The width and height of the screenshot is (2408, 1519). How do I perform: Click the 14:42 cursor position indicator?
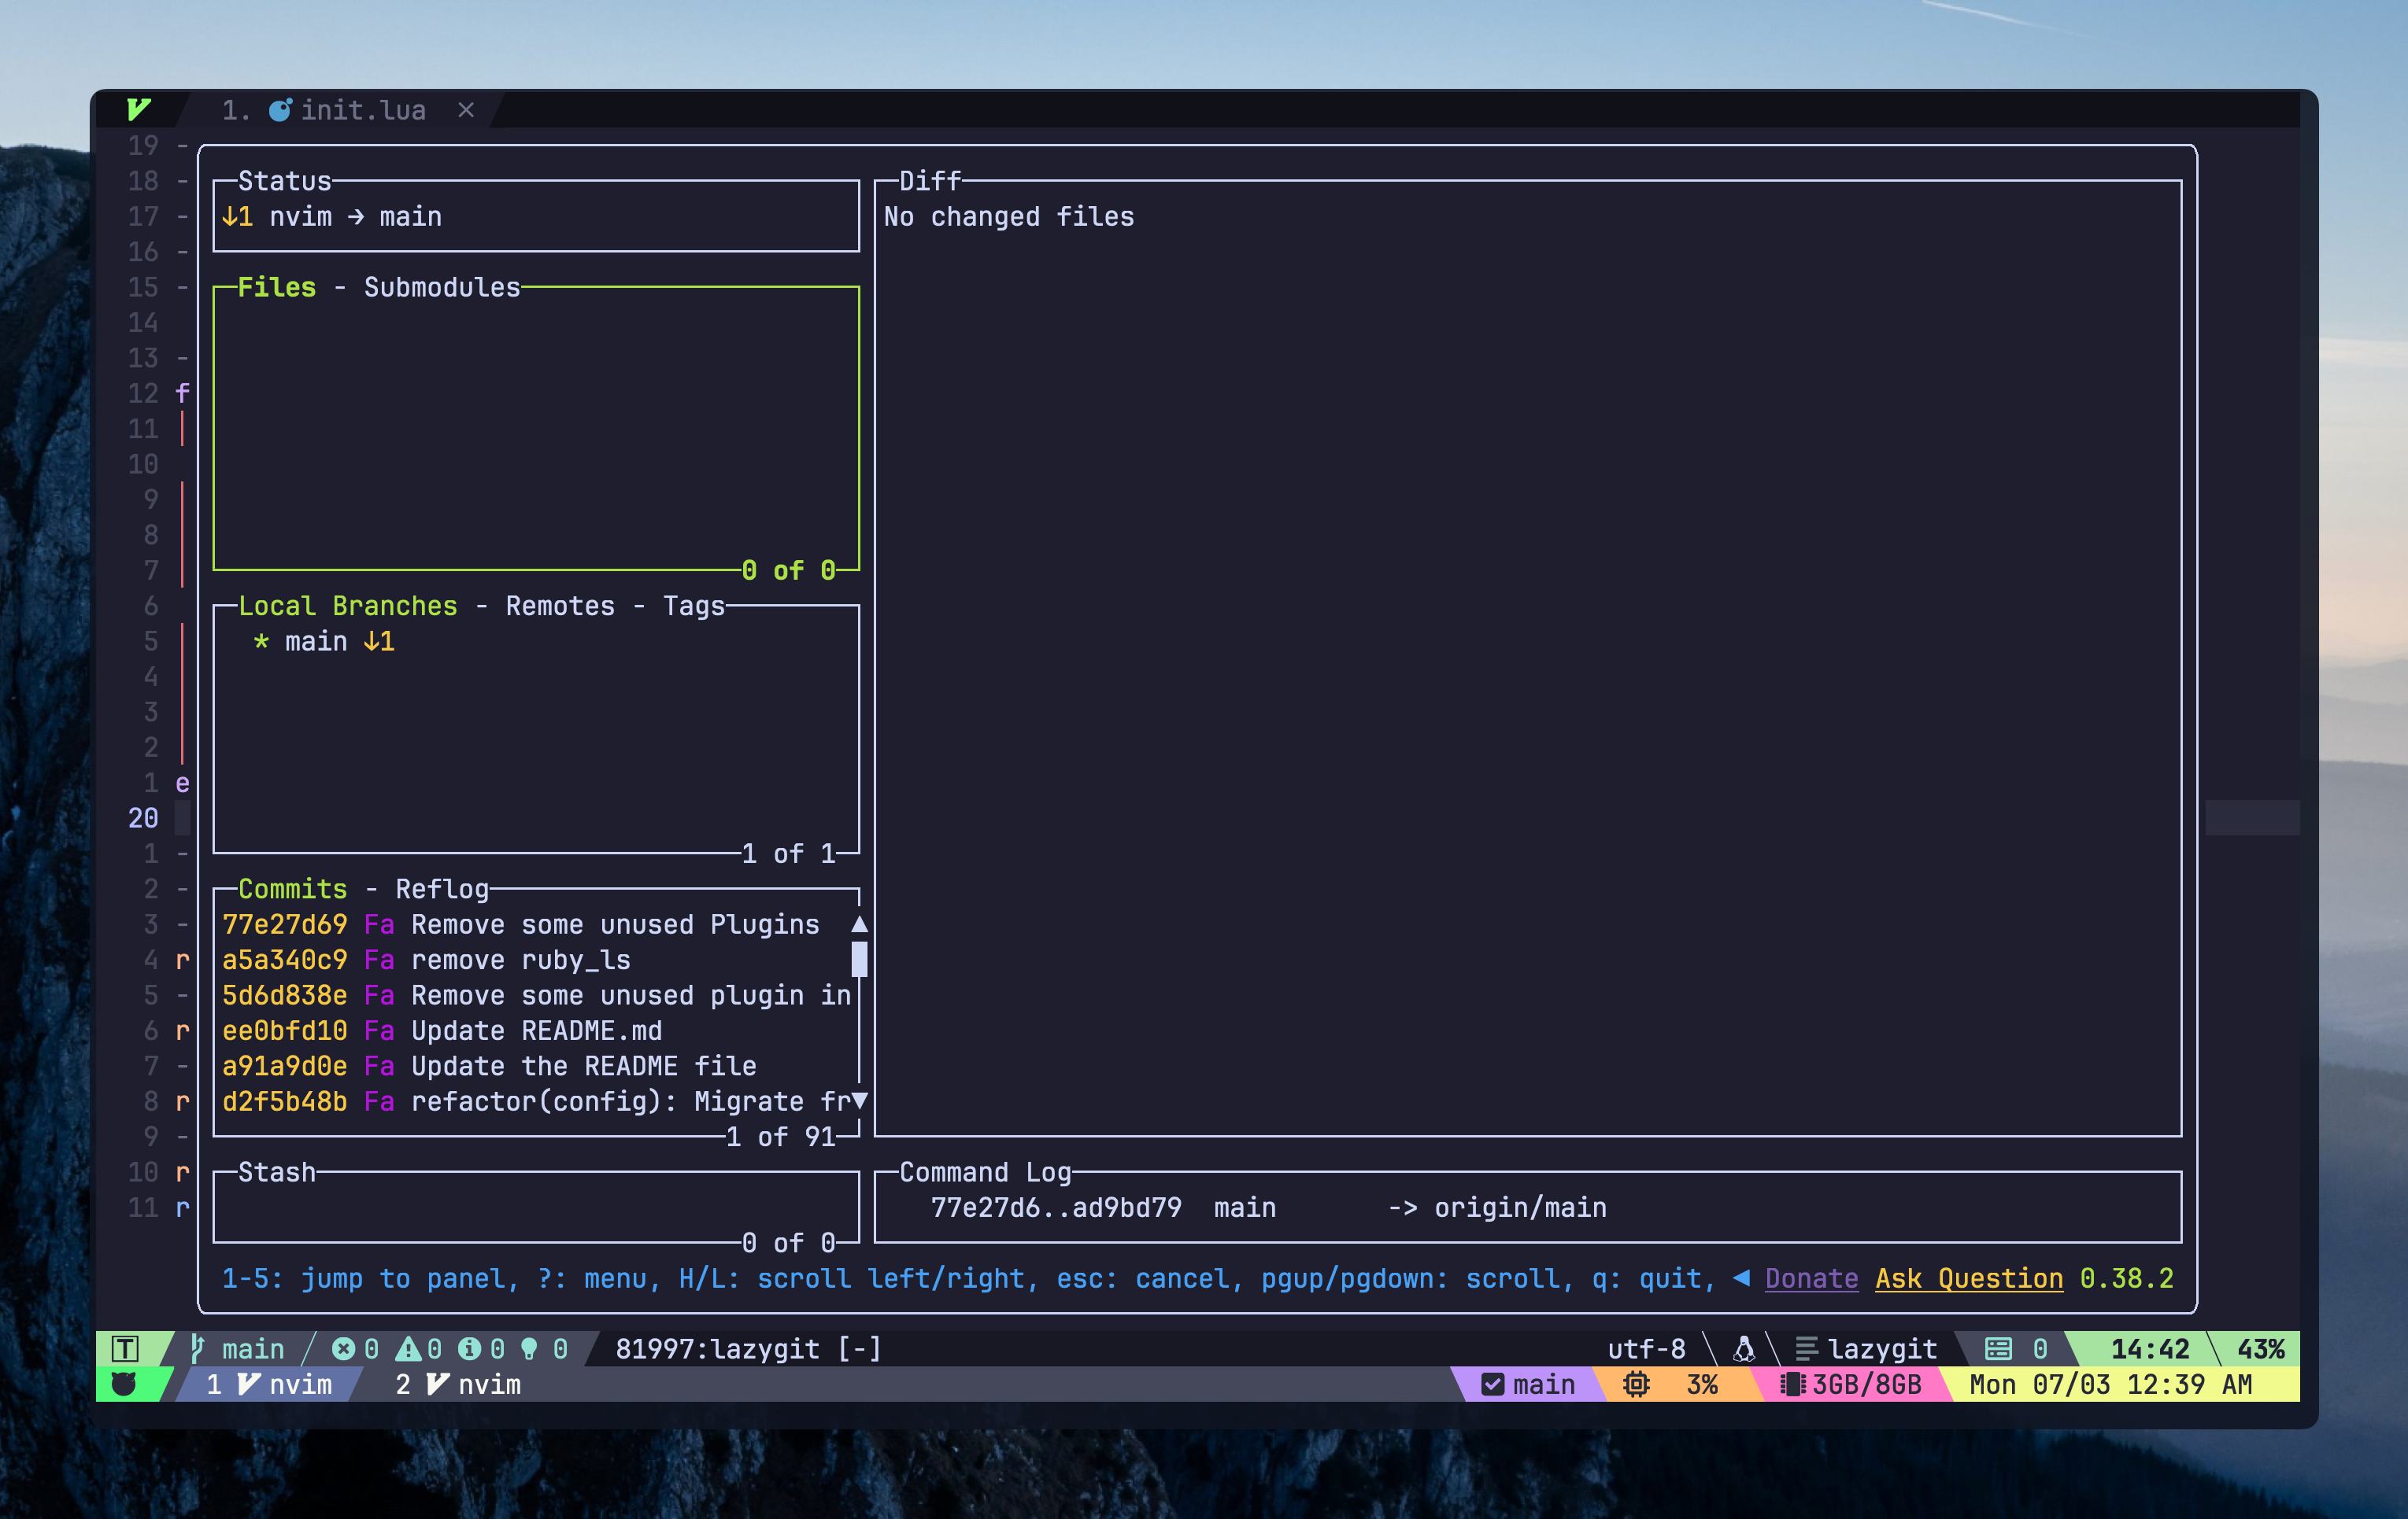click(x=2150, y=1349)
